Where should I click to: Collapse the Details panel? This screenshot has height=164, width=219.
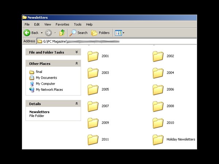tap(77, 104)
